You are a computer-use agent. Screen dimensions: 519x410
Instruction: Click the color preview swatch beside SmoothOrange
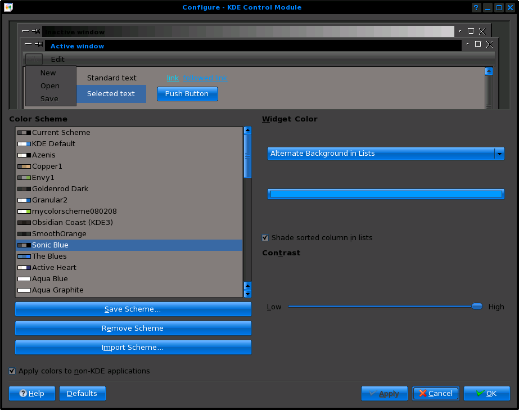(x=24, y=234)
